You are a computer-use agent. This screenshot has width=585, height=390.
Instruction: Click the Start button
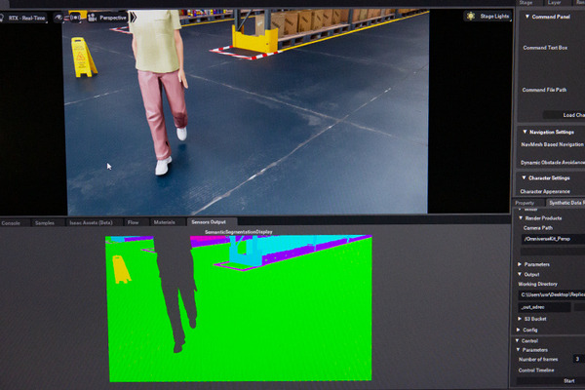point(568,380)
